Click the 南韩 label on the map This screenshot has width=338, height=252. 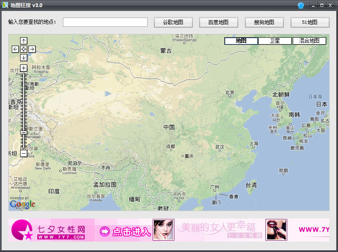[294, 115]
